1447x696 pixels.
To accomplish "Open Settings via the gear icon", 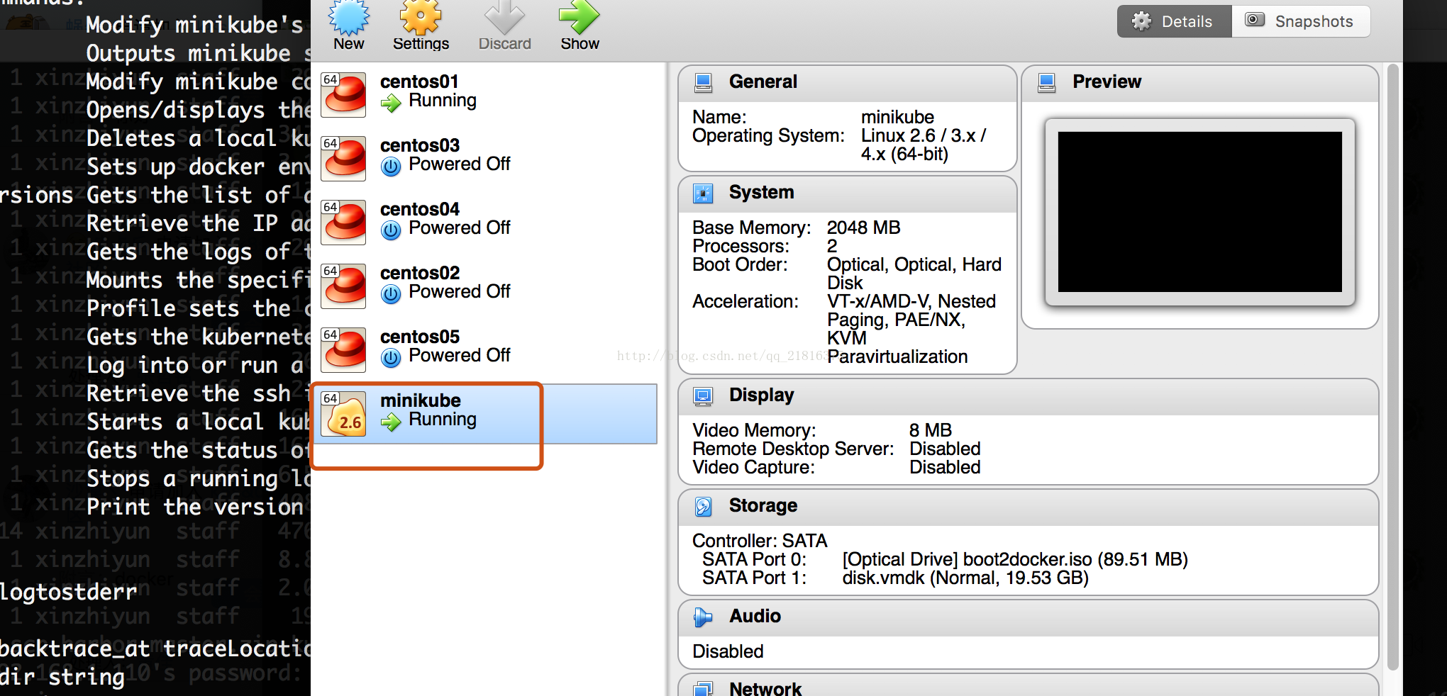I will (x=421, y=16).
